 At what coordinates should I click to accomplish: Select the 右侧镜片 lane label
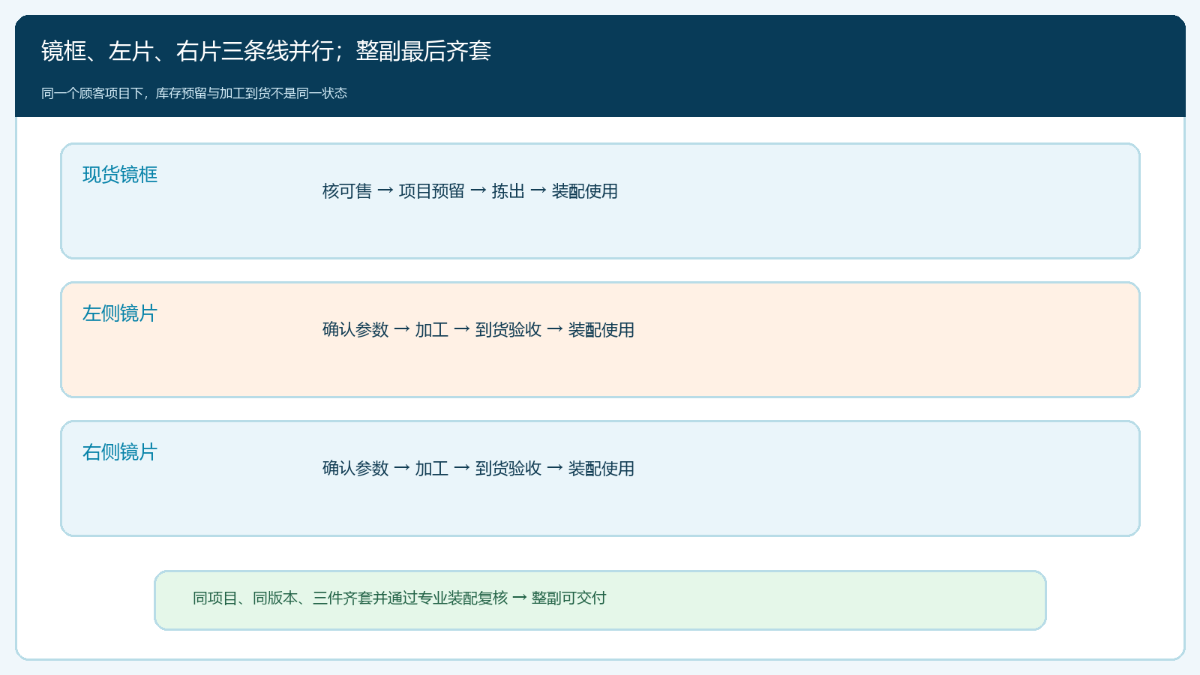120,452
